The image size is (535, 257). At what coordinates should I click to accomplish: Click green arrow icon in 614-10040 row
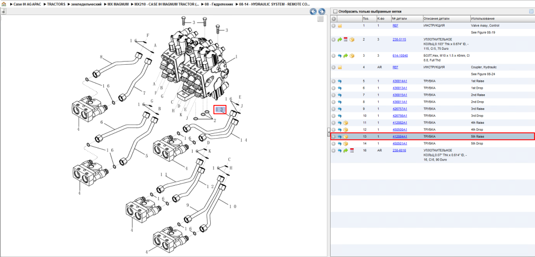346,56
